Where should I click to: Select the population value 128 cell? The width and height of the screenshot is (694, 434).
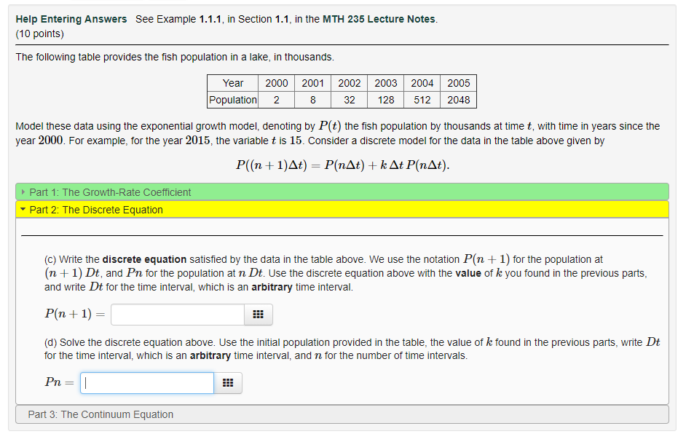385,98
